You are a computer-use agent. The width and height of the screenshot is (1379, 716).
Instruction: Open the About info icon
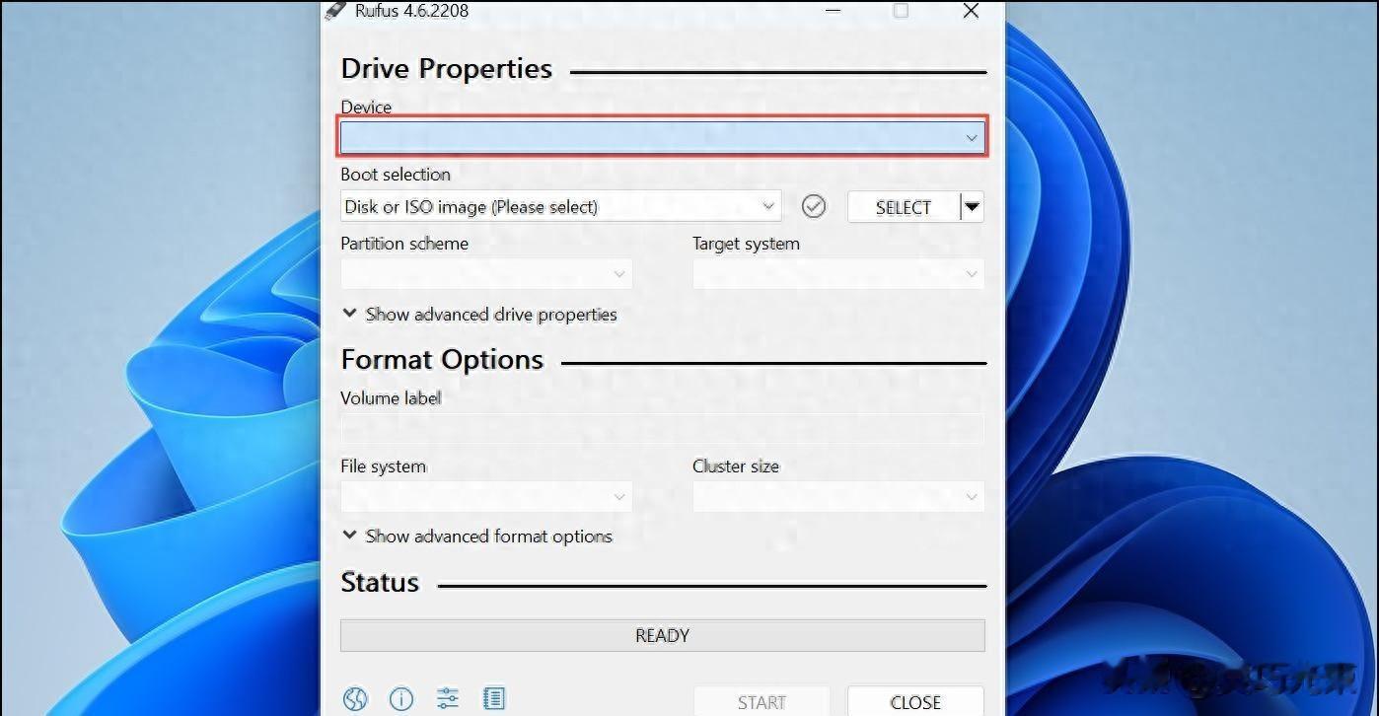(x=401, y=699)
